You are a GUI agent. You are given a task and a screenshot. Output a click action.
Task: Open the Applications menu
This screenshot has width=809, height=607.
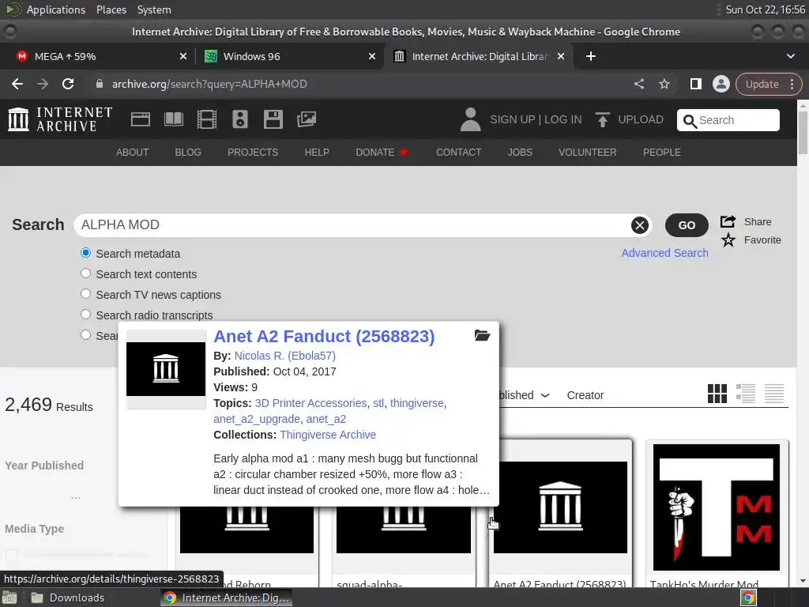tap(56, 9)
